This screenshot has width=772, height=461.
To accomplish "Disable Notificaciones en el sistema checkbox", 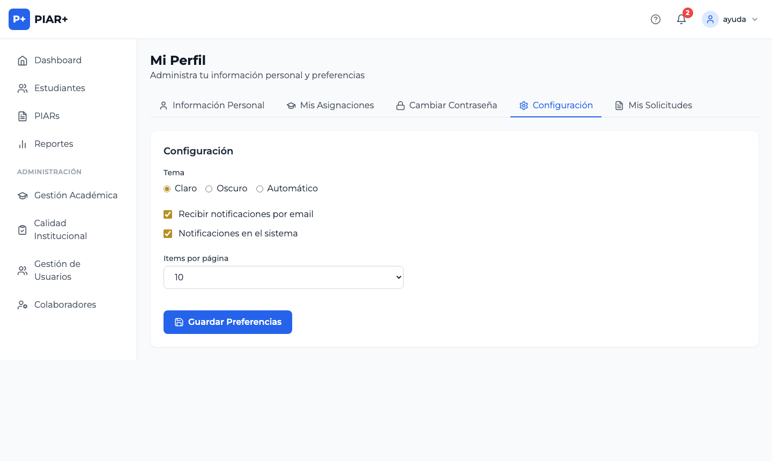I will [168, 234].
